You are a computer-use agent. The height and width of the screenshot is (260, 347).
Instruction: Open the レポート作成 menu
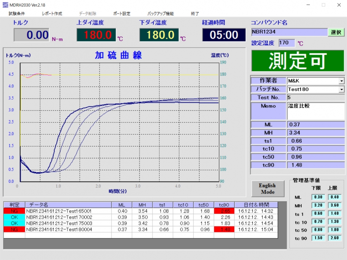coord(52,14)
